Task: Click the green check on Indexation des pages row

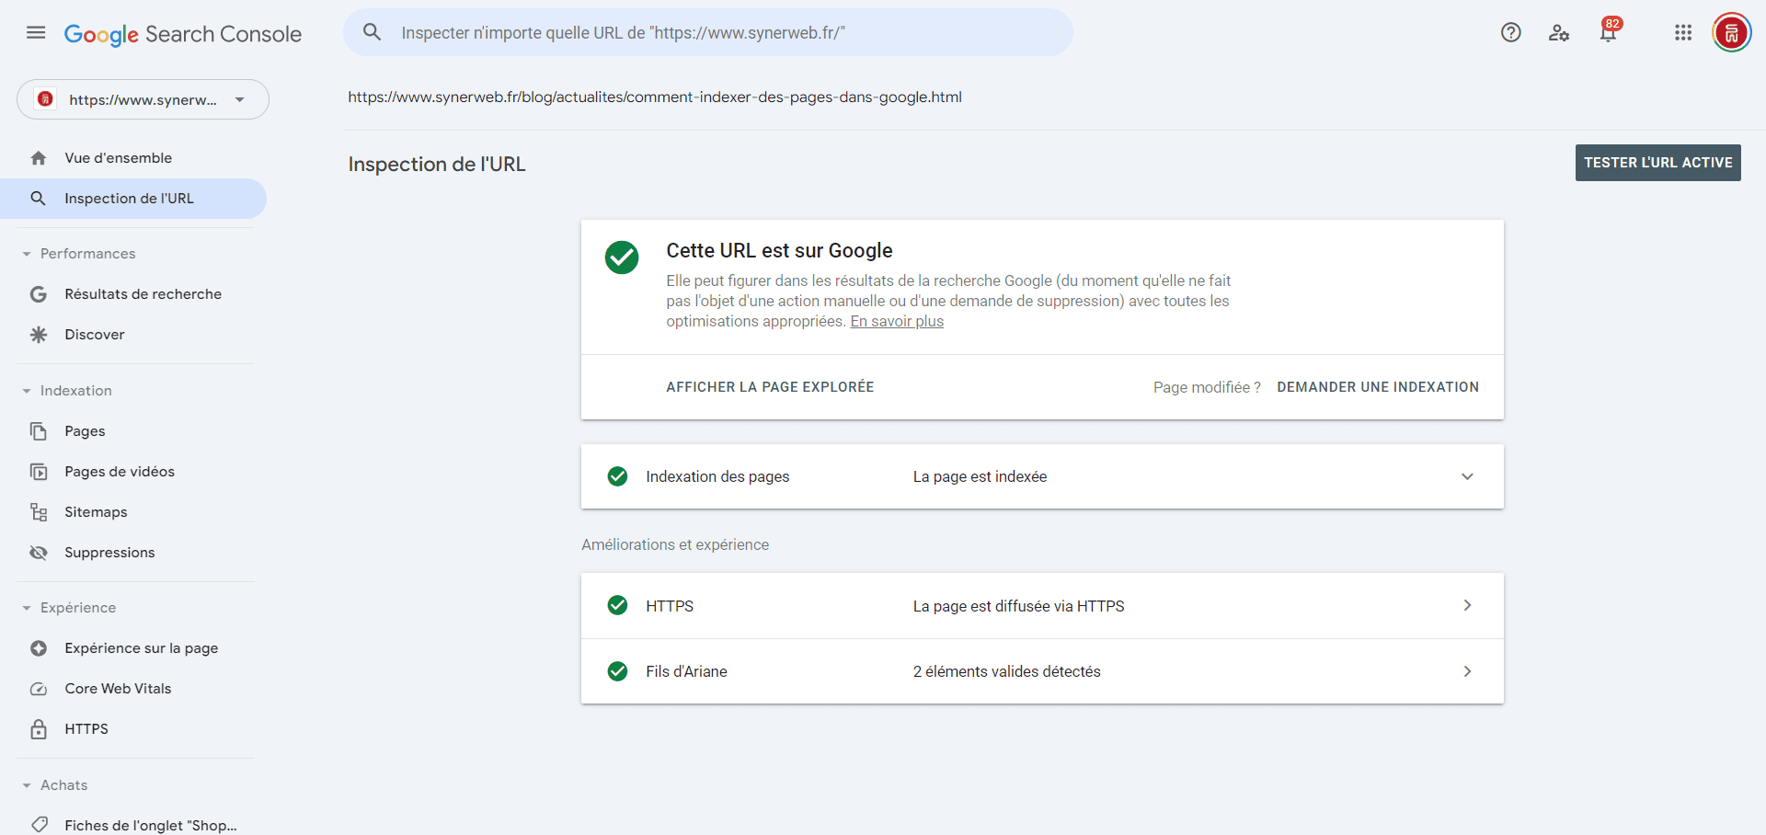Action: click(618, 476)
